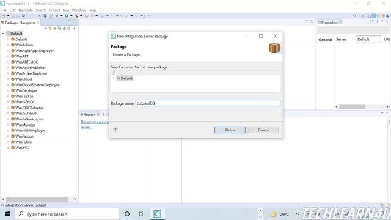
Task: Click the New toolbar icon
Action: point(4,16)
